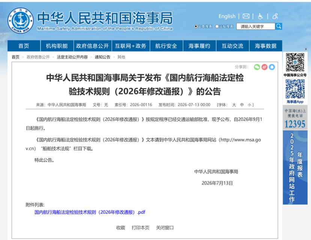Click the 特此公告。 line
This screenshot has height=240, width=311.
click(44, 160)
